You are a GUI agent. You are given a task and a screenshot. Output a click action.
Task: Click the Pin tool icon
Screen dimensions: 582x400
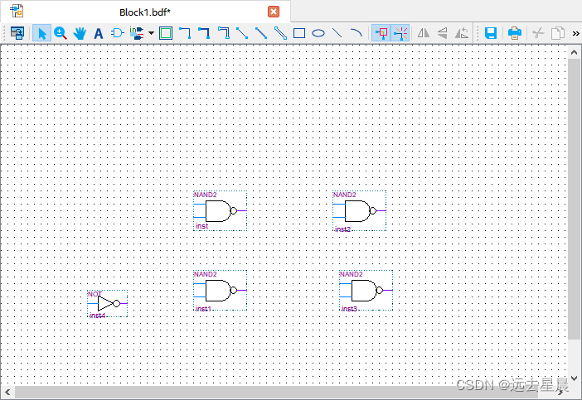pos(137,33)
